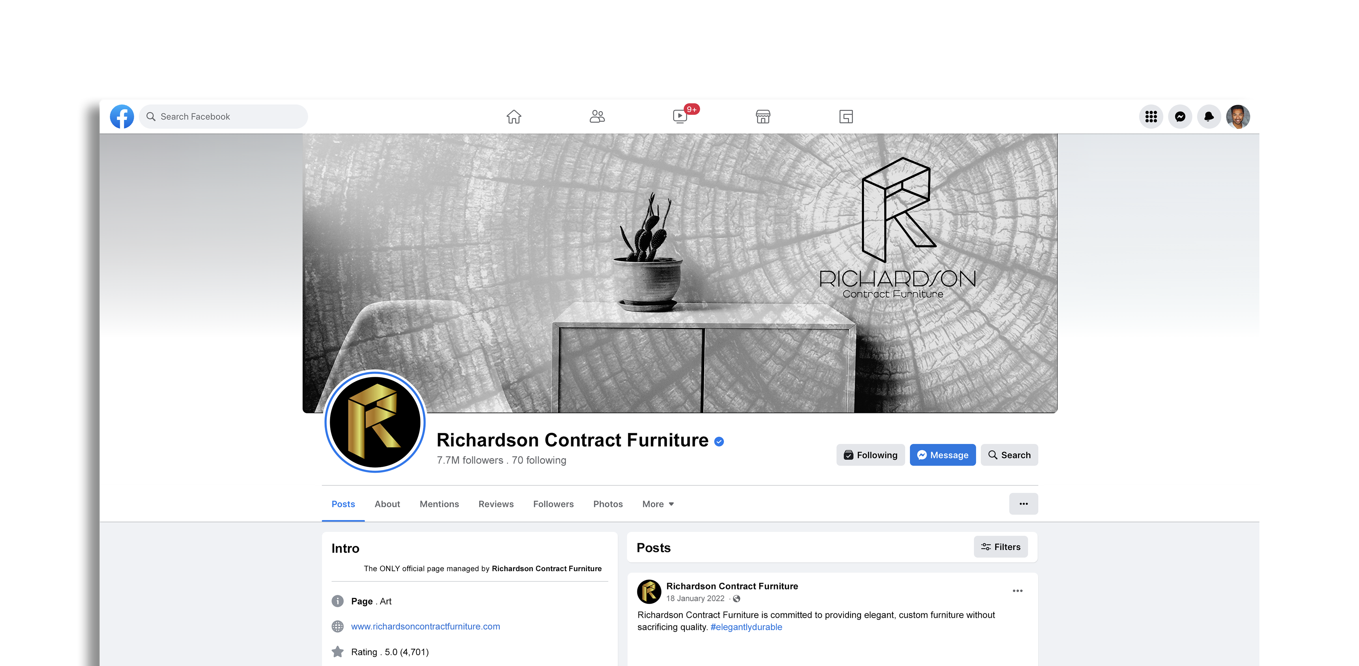Expand the More dropdown tab

(658, 504)
